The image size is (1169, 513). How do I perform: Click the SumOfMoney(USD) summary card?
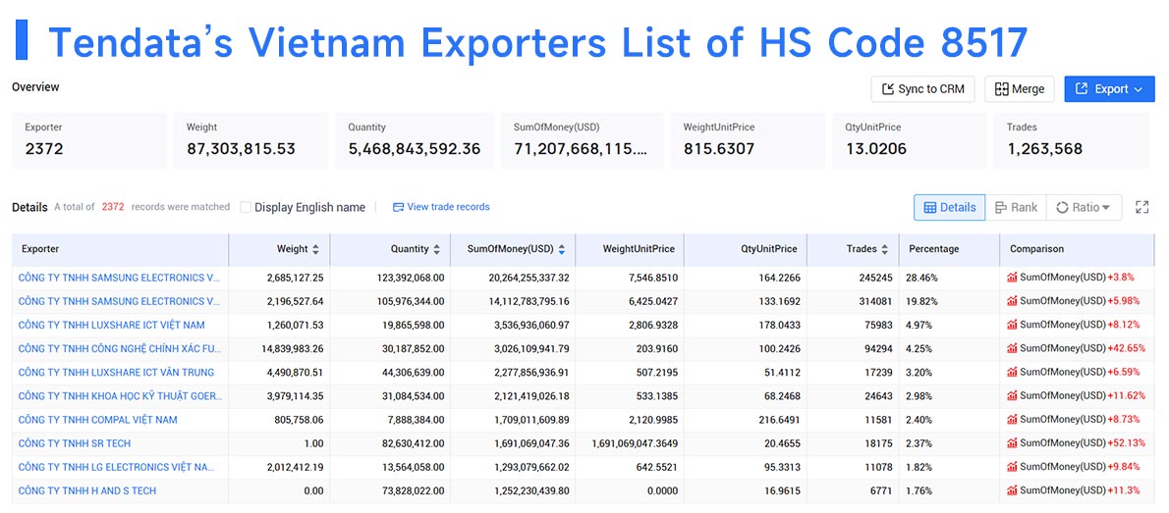582,140
